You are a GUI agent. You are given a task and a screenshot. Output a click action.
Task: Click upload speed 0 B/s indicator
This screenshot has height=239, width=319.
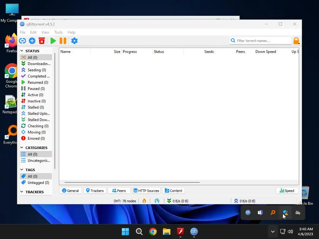(245, 201)
